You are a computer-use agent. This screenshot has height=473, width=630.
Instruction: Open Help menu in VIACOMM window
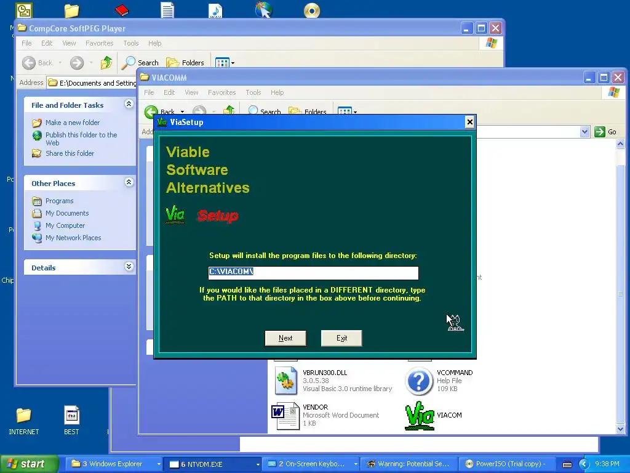pos(277,92)
